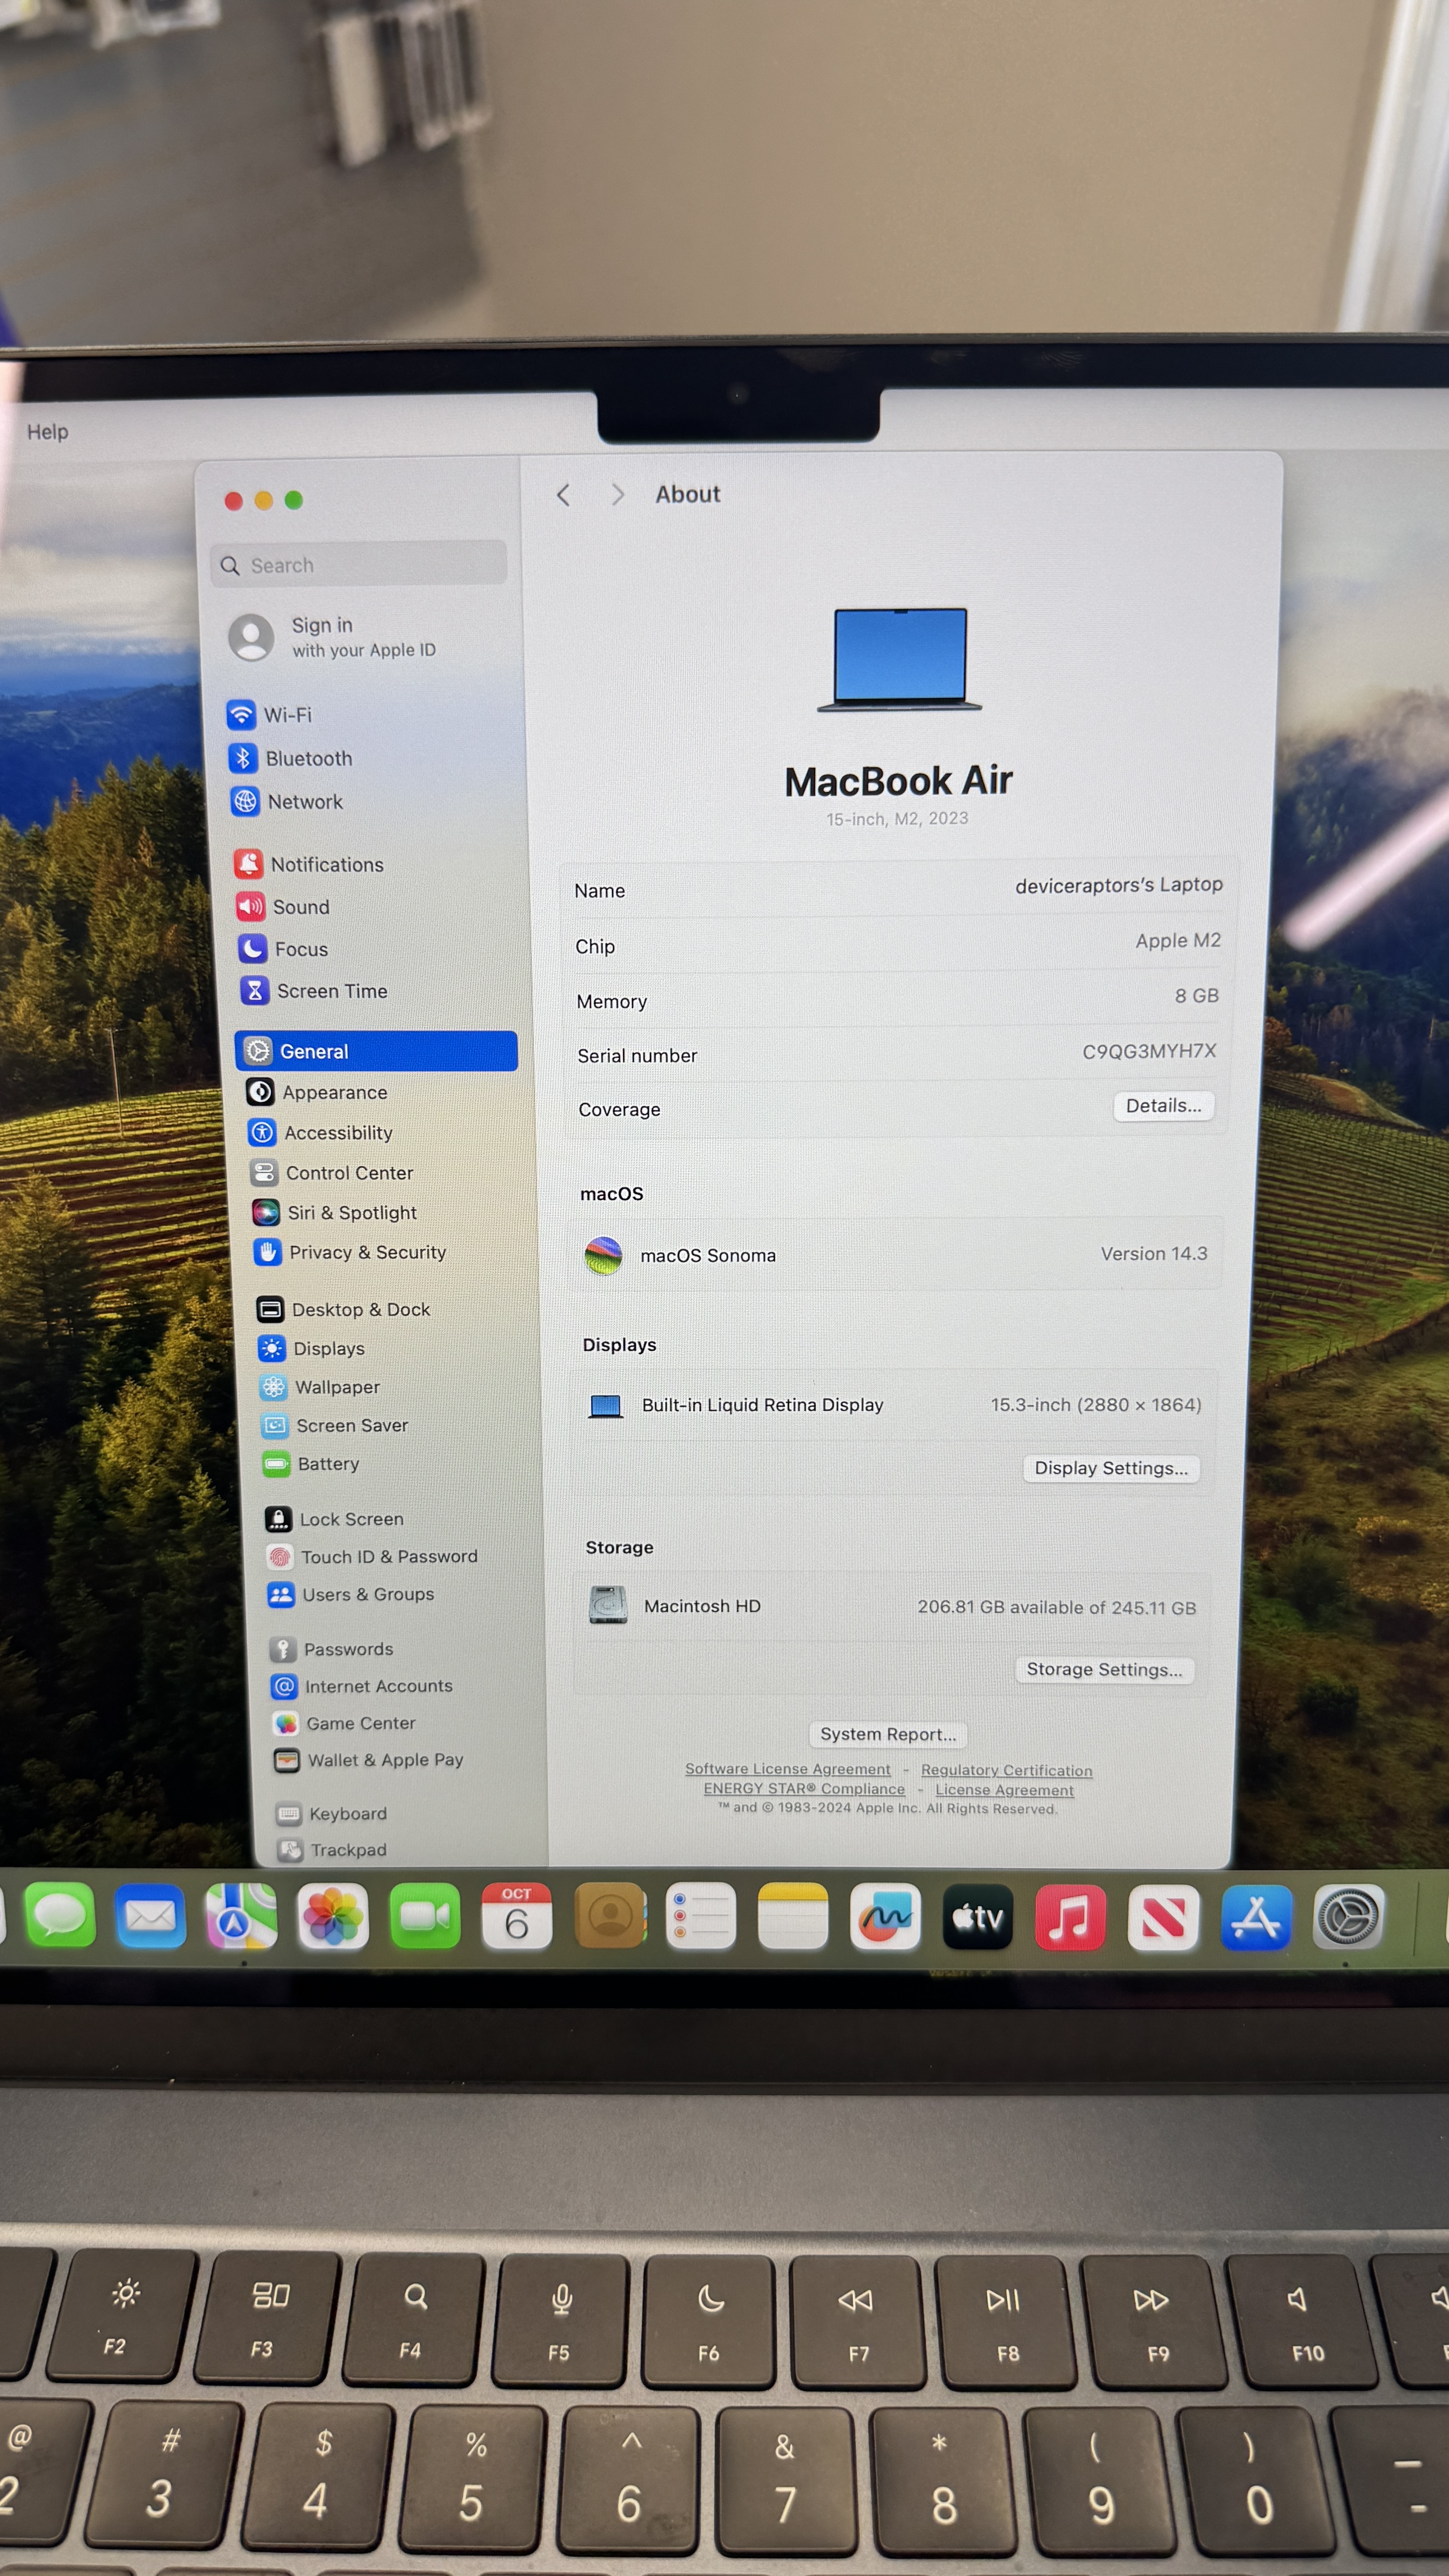Open Privacy & Security pane
Image resolution: width=1449 pixels, height=2576 pixels.
pos(366,1253)
